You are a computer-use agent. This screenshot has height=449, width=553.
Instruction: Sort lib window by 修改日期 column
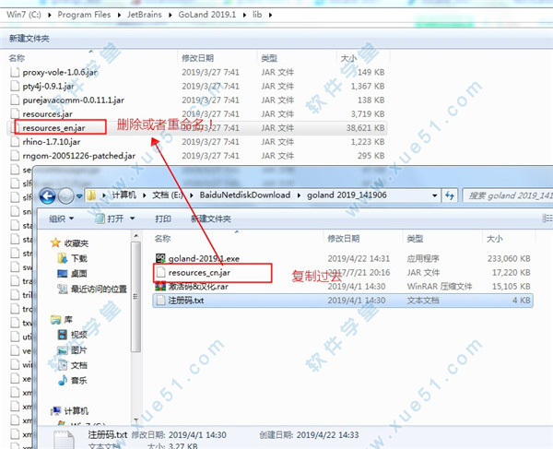pos(197,58)
